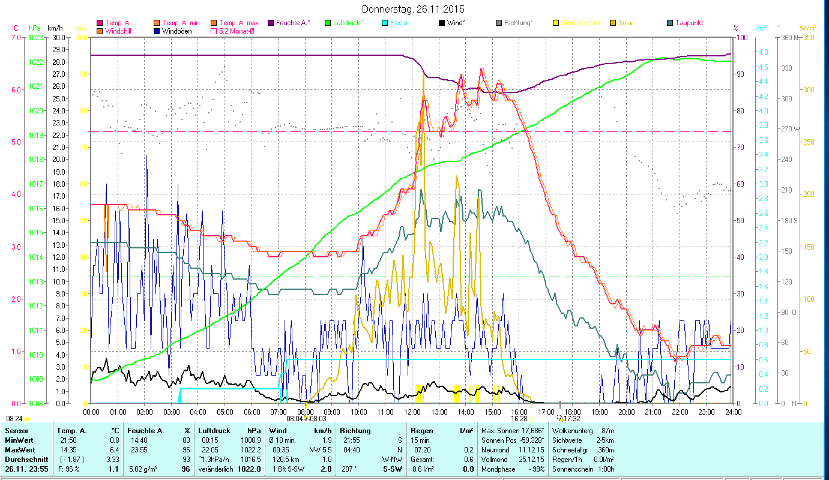Click the Temp. A. legend color box
829x480 pixels.
click(99, 23)
